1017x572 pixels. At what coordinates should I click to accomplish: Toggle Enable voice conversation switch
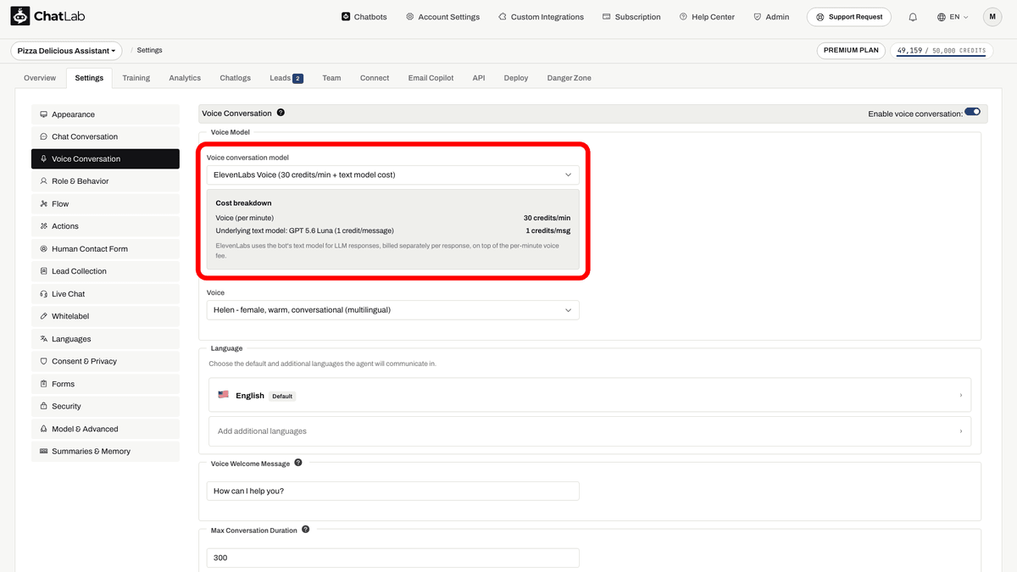pos(972,112)
